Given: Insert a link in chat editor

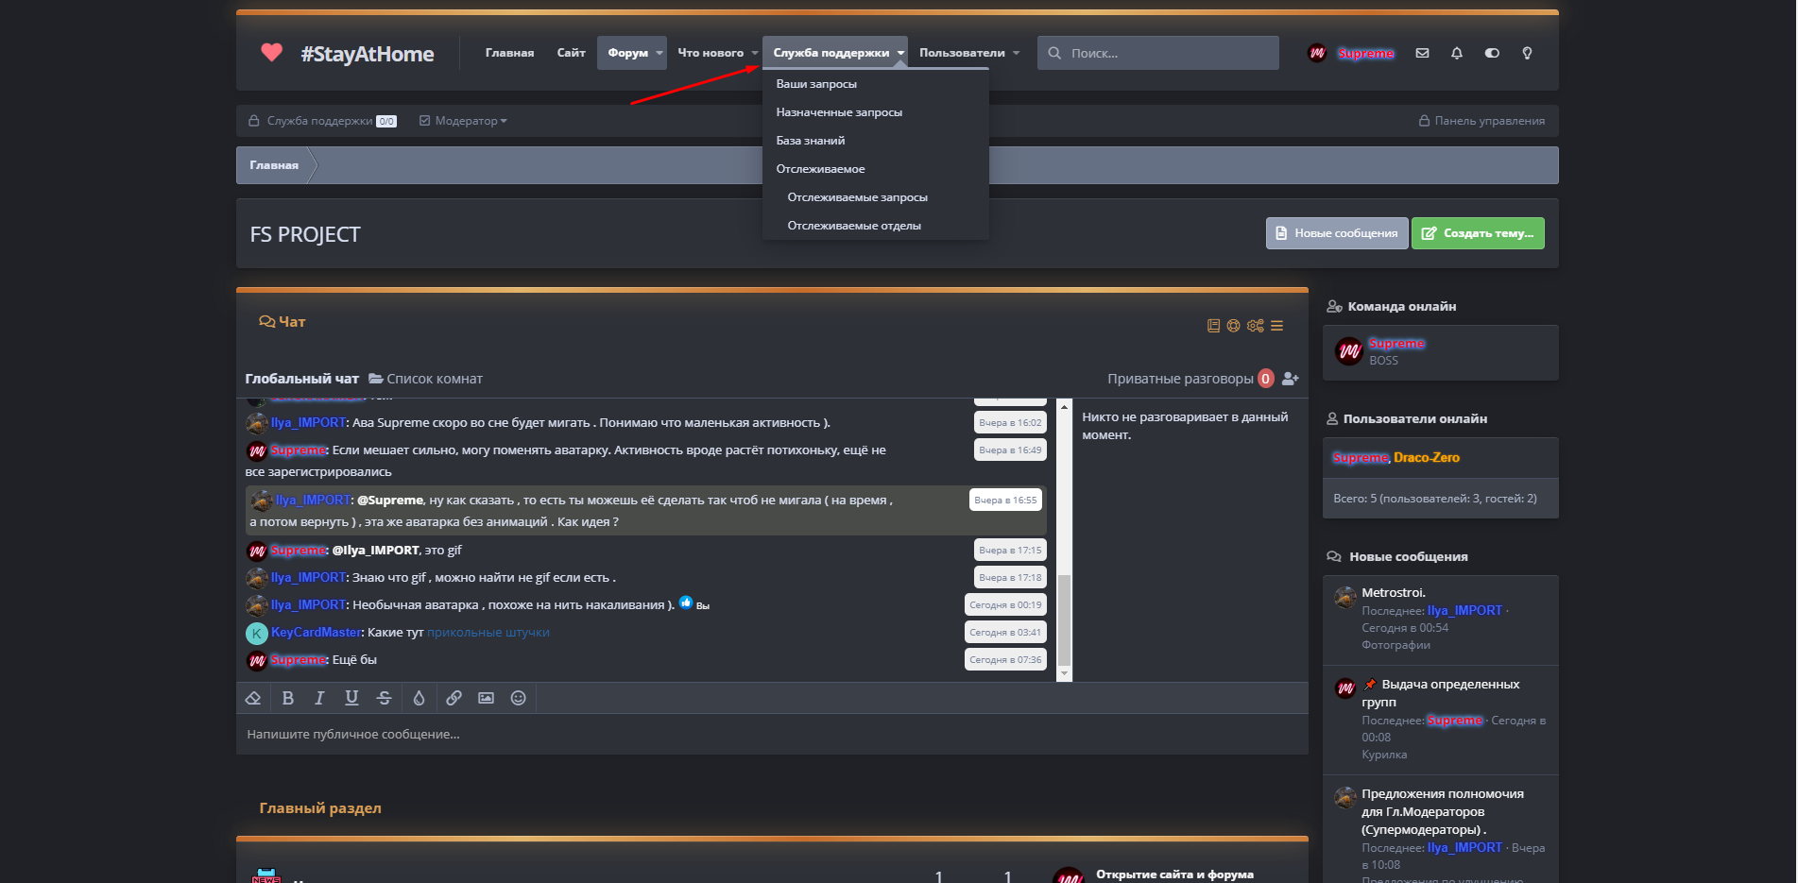Looking at the screenshot, I should 454,698.
